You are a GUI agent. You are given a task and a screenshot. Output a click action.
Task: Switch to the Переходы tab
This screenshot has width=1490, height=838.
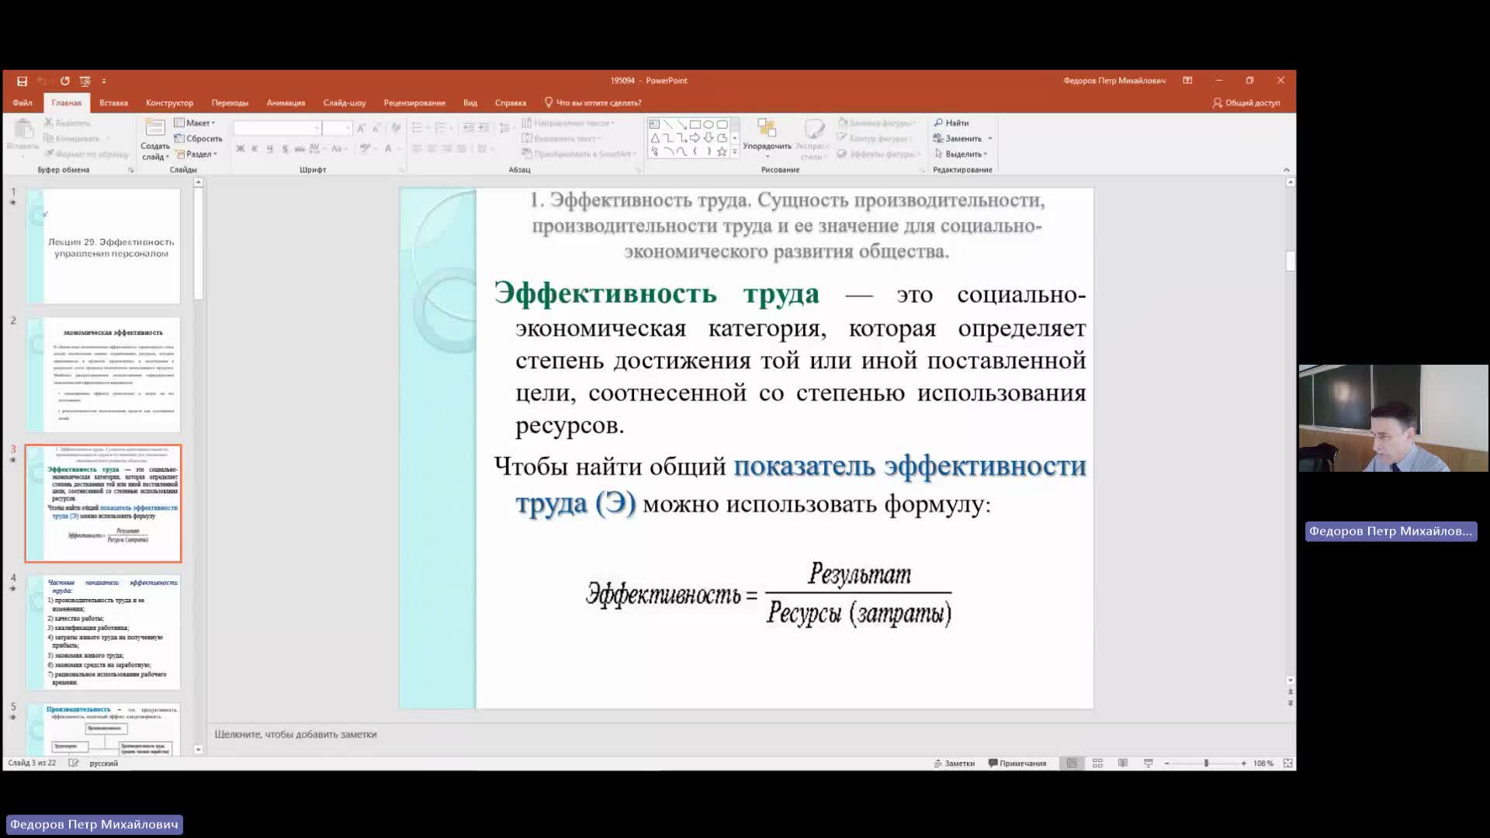point(230,102)
